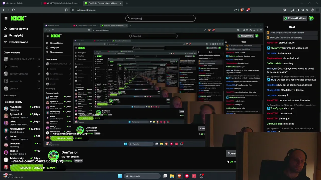Click the English language tag
The image size is (321, 180).
(x=78, y=160)
